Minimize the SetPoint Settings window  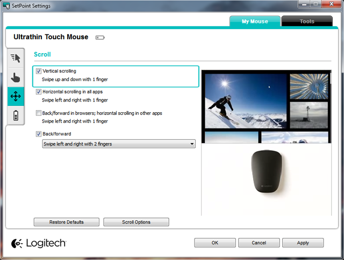tap(304, 4)
